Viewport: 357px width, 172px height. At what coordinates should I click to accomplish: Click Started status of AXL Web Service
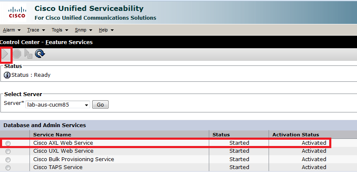pyautogui.click(x=239, y=143)
